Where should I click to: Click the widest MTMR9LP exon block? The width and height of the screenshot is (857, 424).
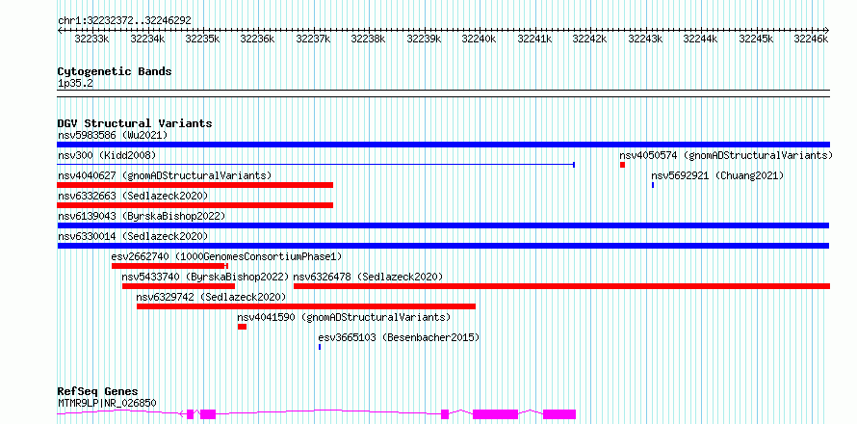coord(495,414)
